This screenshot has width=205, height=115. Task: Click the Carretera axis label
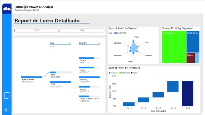tap(118, 43)
